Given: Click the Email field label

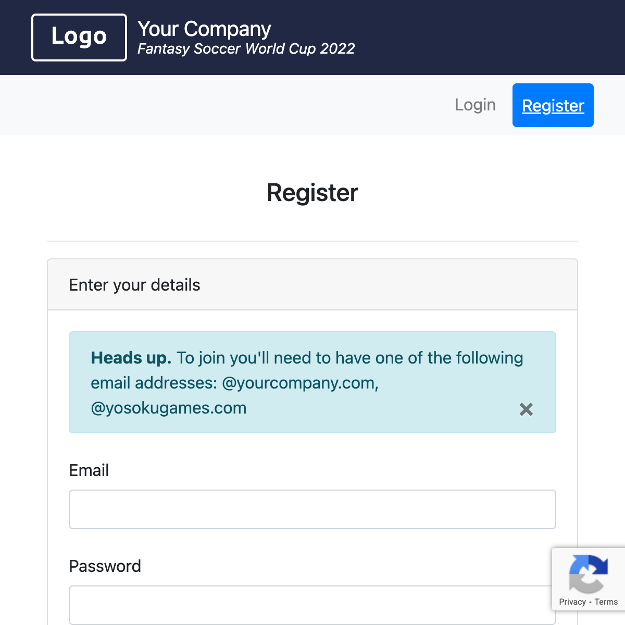Looking at the screenshot, I should (x=89, y=470).
